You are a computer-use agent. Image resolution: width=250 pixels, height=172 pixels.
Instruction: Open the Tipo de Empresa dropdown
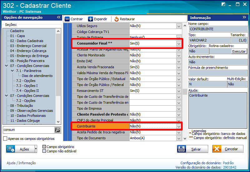coord(179,109)
